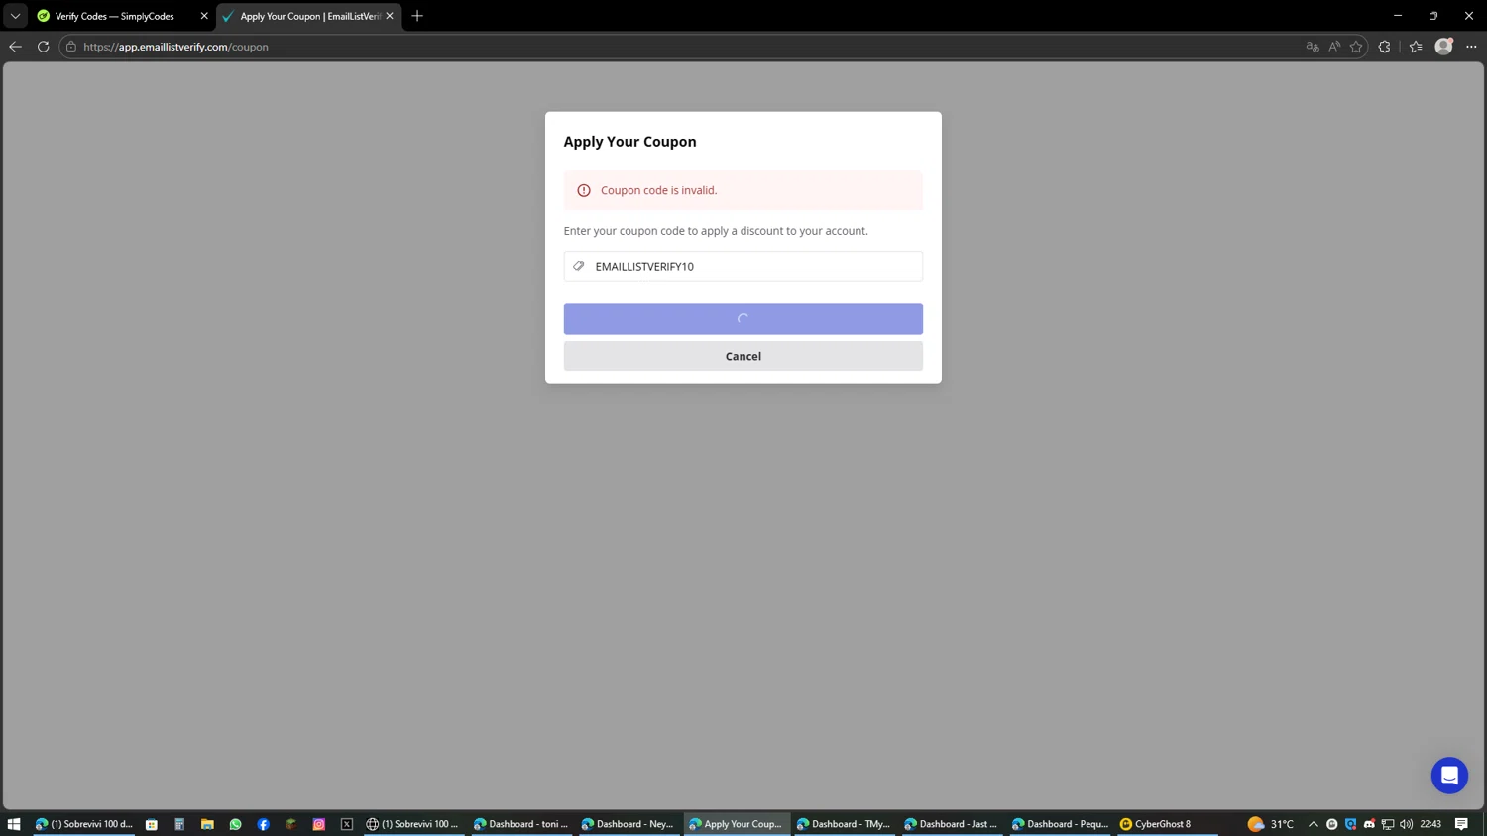Open network connection tray icon
The height and width of the screenshot is (836, 1487).
pos(1388,824)
